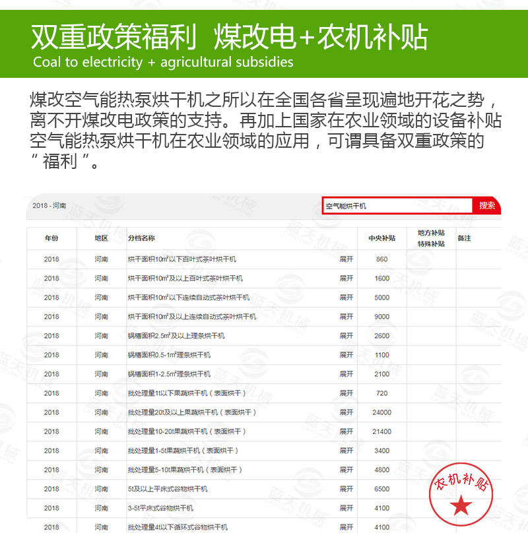Click the red 搜索 search button

[486, 206]
